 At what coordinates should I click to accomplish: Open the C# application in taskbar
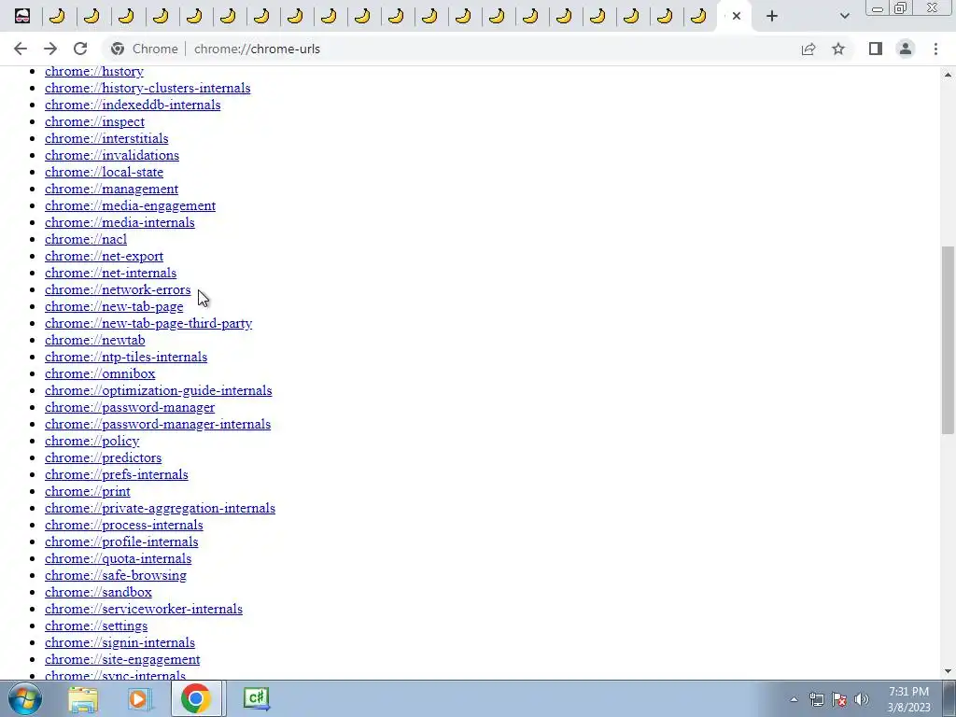pos(256,698)
